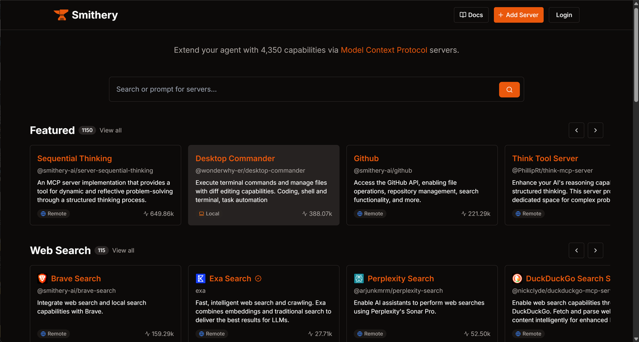Viewport: 639px width, 342px height.
Task: Click the 'exa' publisher text
Action: click(201, 291)
